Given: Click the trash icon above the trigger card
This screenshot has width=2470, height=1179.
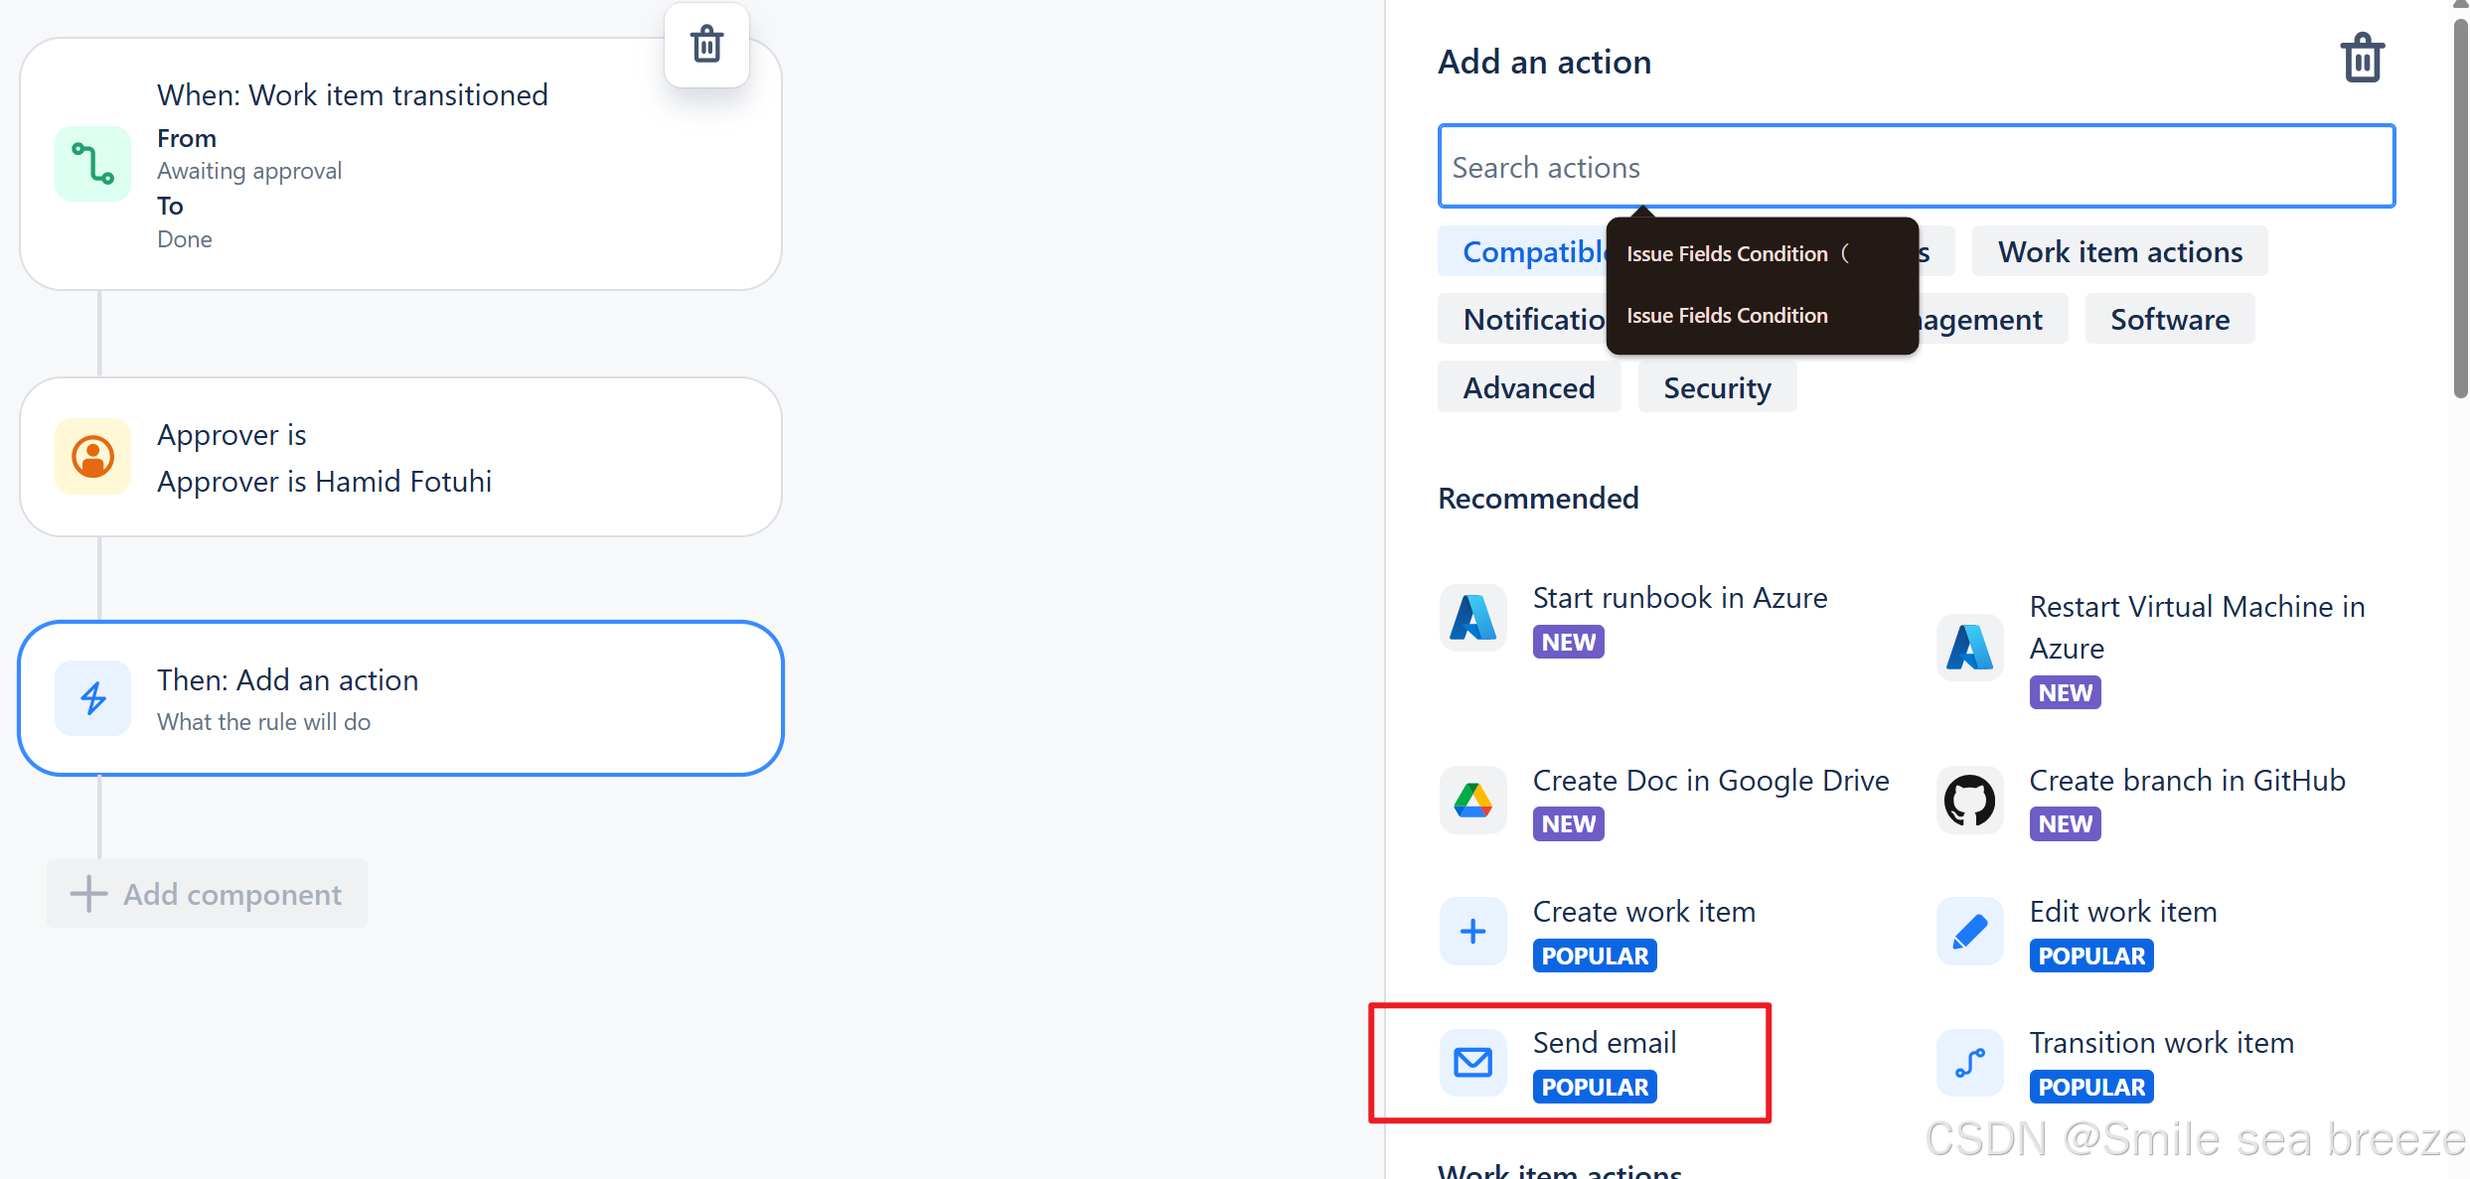Looking at the screenshot, I should tap(705, 45).
